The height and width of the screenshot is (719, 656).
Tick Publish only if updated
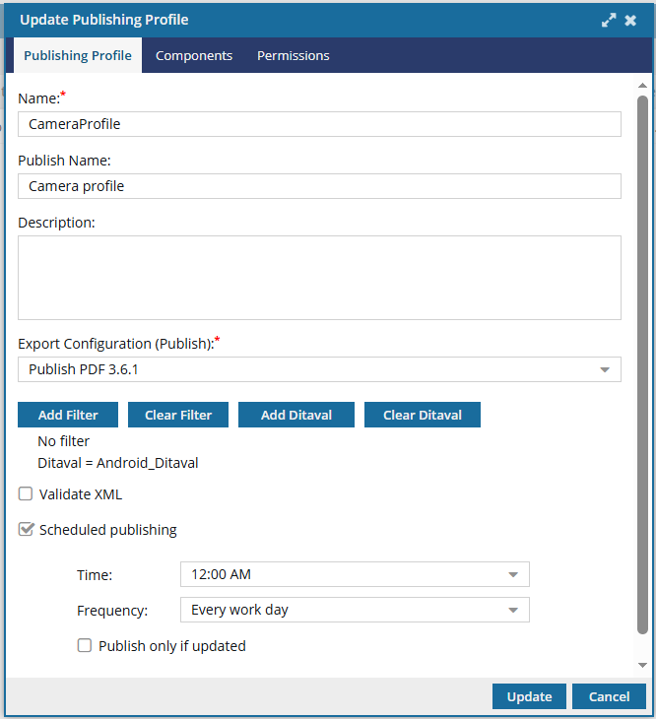tap(86, 646)
